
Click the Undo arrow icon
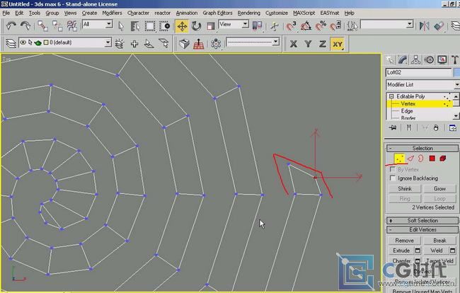11,25
